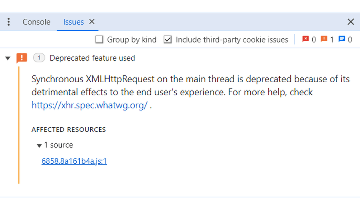Viewport: 360px width, 213px height.
Task: Click the Group by kind label
Action: 131,40
